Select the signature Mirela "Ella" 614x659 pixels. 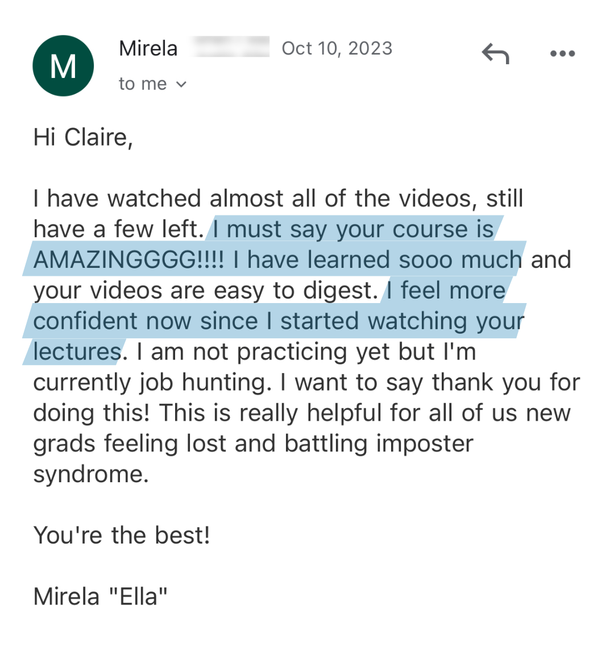99,596
